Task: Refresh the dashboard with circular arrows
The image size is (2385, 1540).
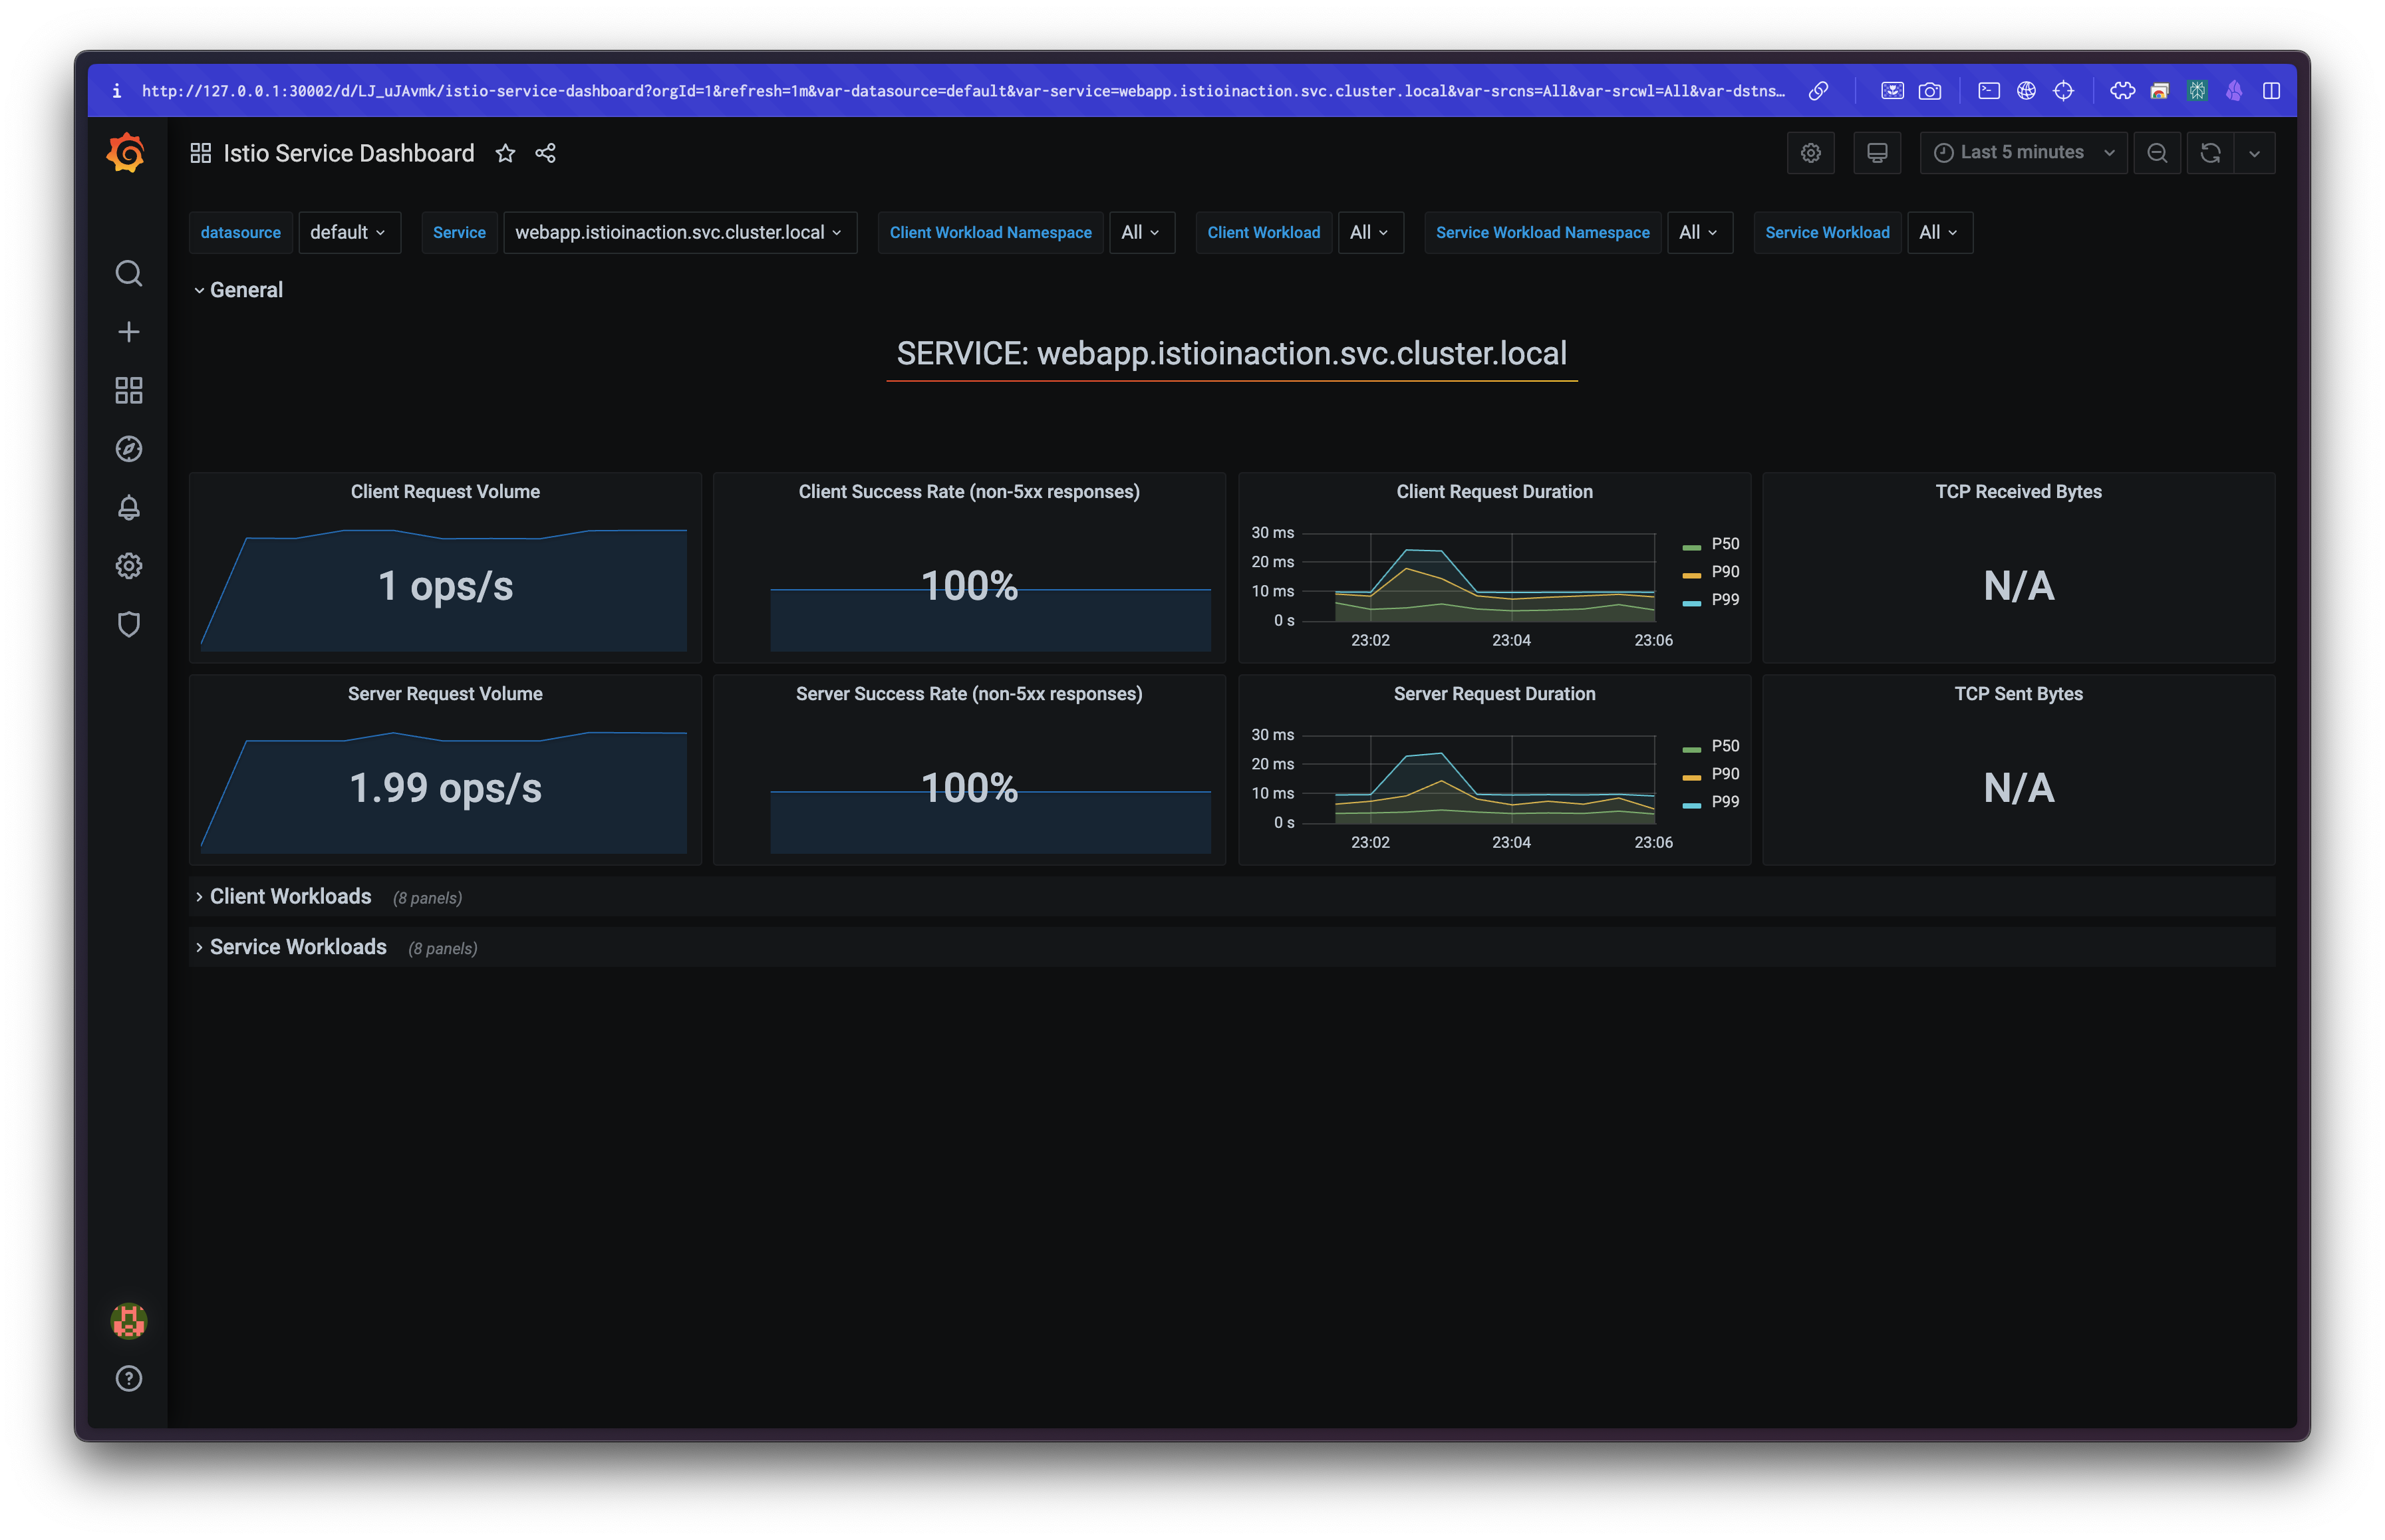Action: [x=2210, y=153]
